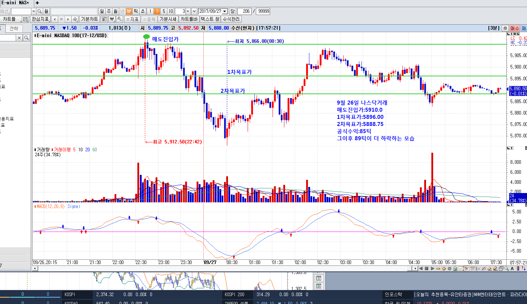Click the magnifier-with-person icon in bottom toolbar
The image size is (527, 304).
pos(455,269)
